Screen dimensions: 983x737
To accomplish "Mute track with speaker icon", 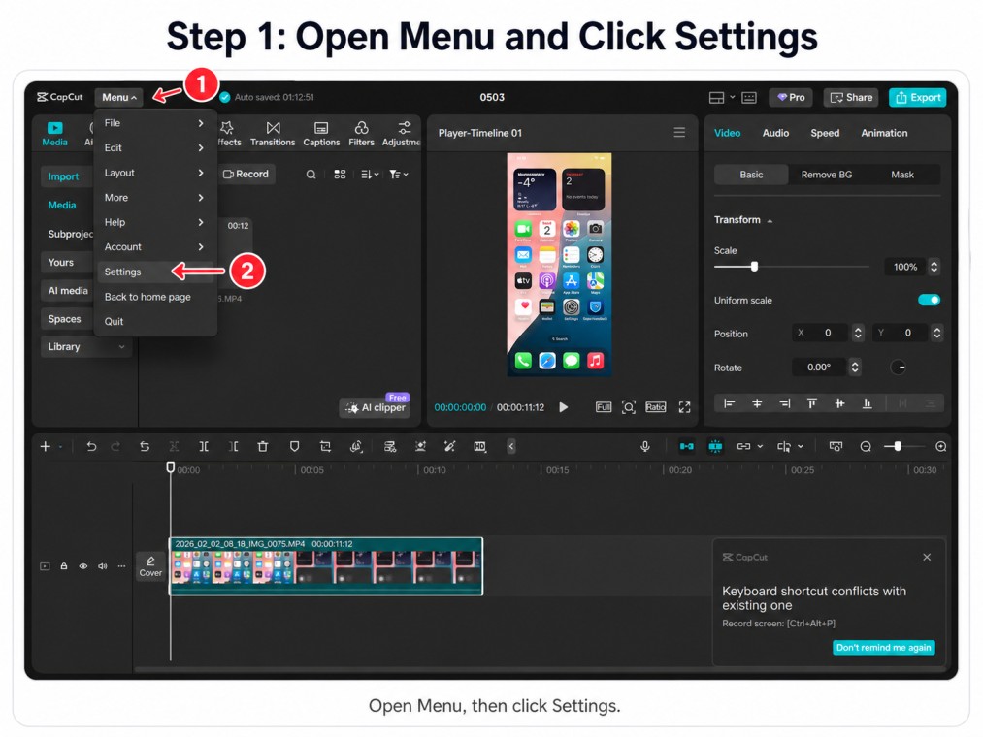I will [x=102, y=566].
